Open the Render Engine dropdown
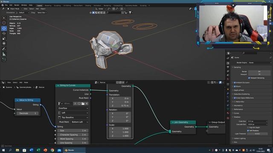 (x=260, y=62)
